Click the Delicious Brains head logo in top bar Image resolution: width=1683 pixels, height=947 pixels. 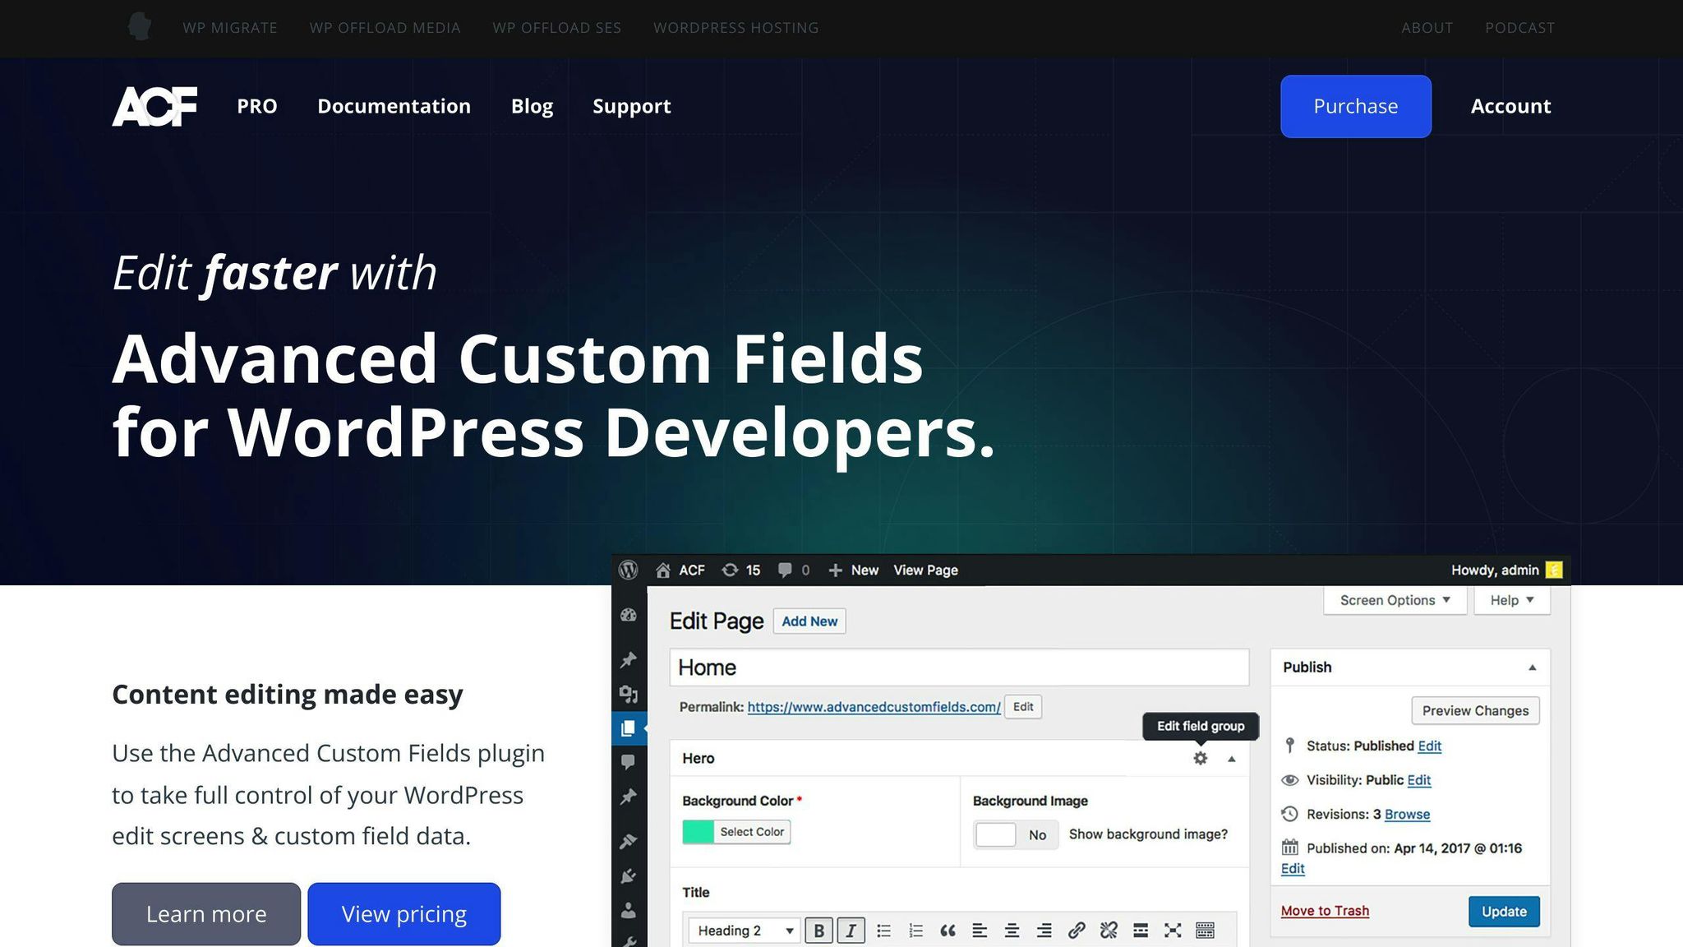140,26
